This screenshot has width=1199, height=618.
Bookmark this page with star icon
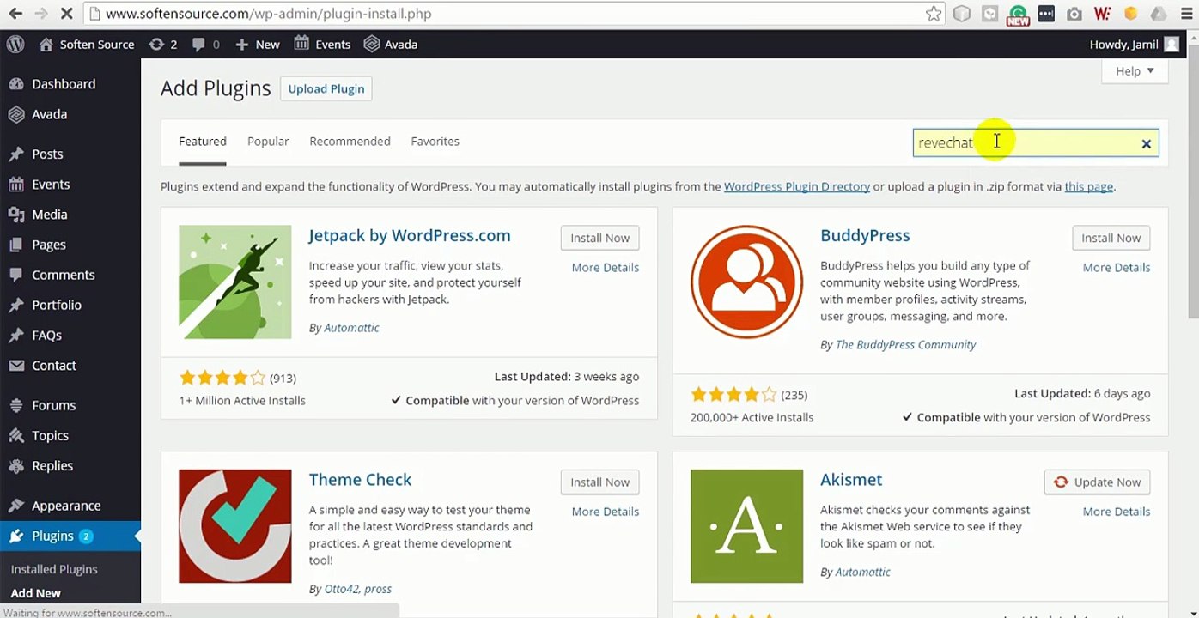coord(934,14)
